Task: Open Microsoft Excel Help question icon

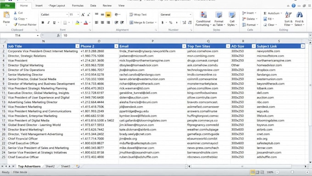Action: click(x=294, y=5)
